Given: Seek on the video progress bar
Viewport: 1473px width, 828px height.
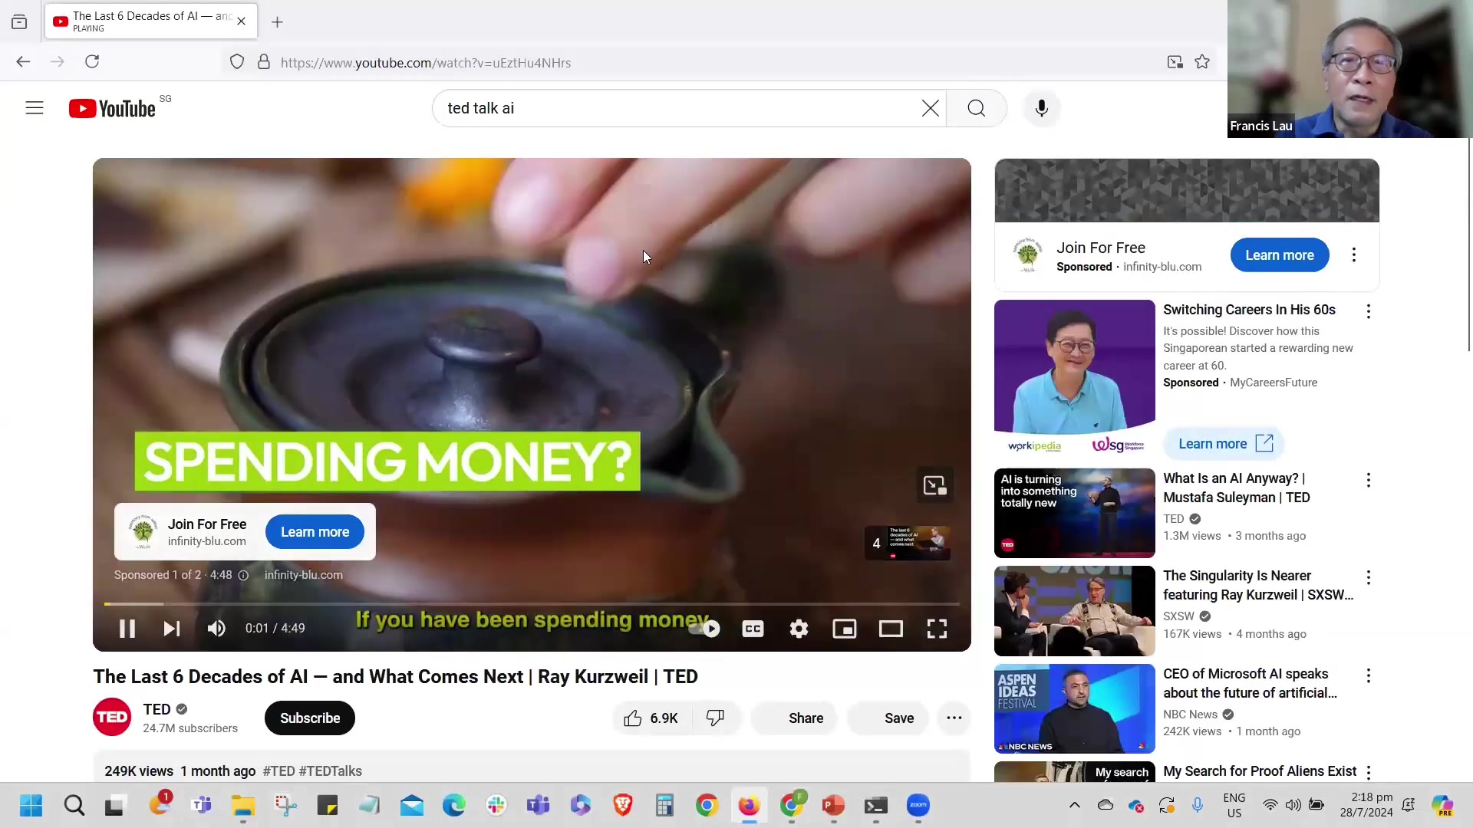Looking at the screenshot, I should pyautogui.click(x=532, y=604).
